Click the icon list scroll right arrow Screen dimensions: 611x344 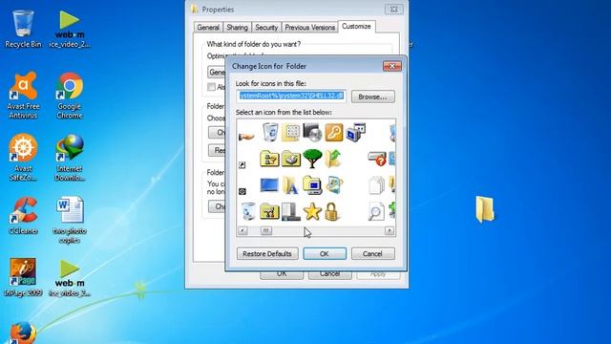pos(390,231)
